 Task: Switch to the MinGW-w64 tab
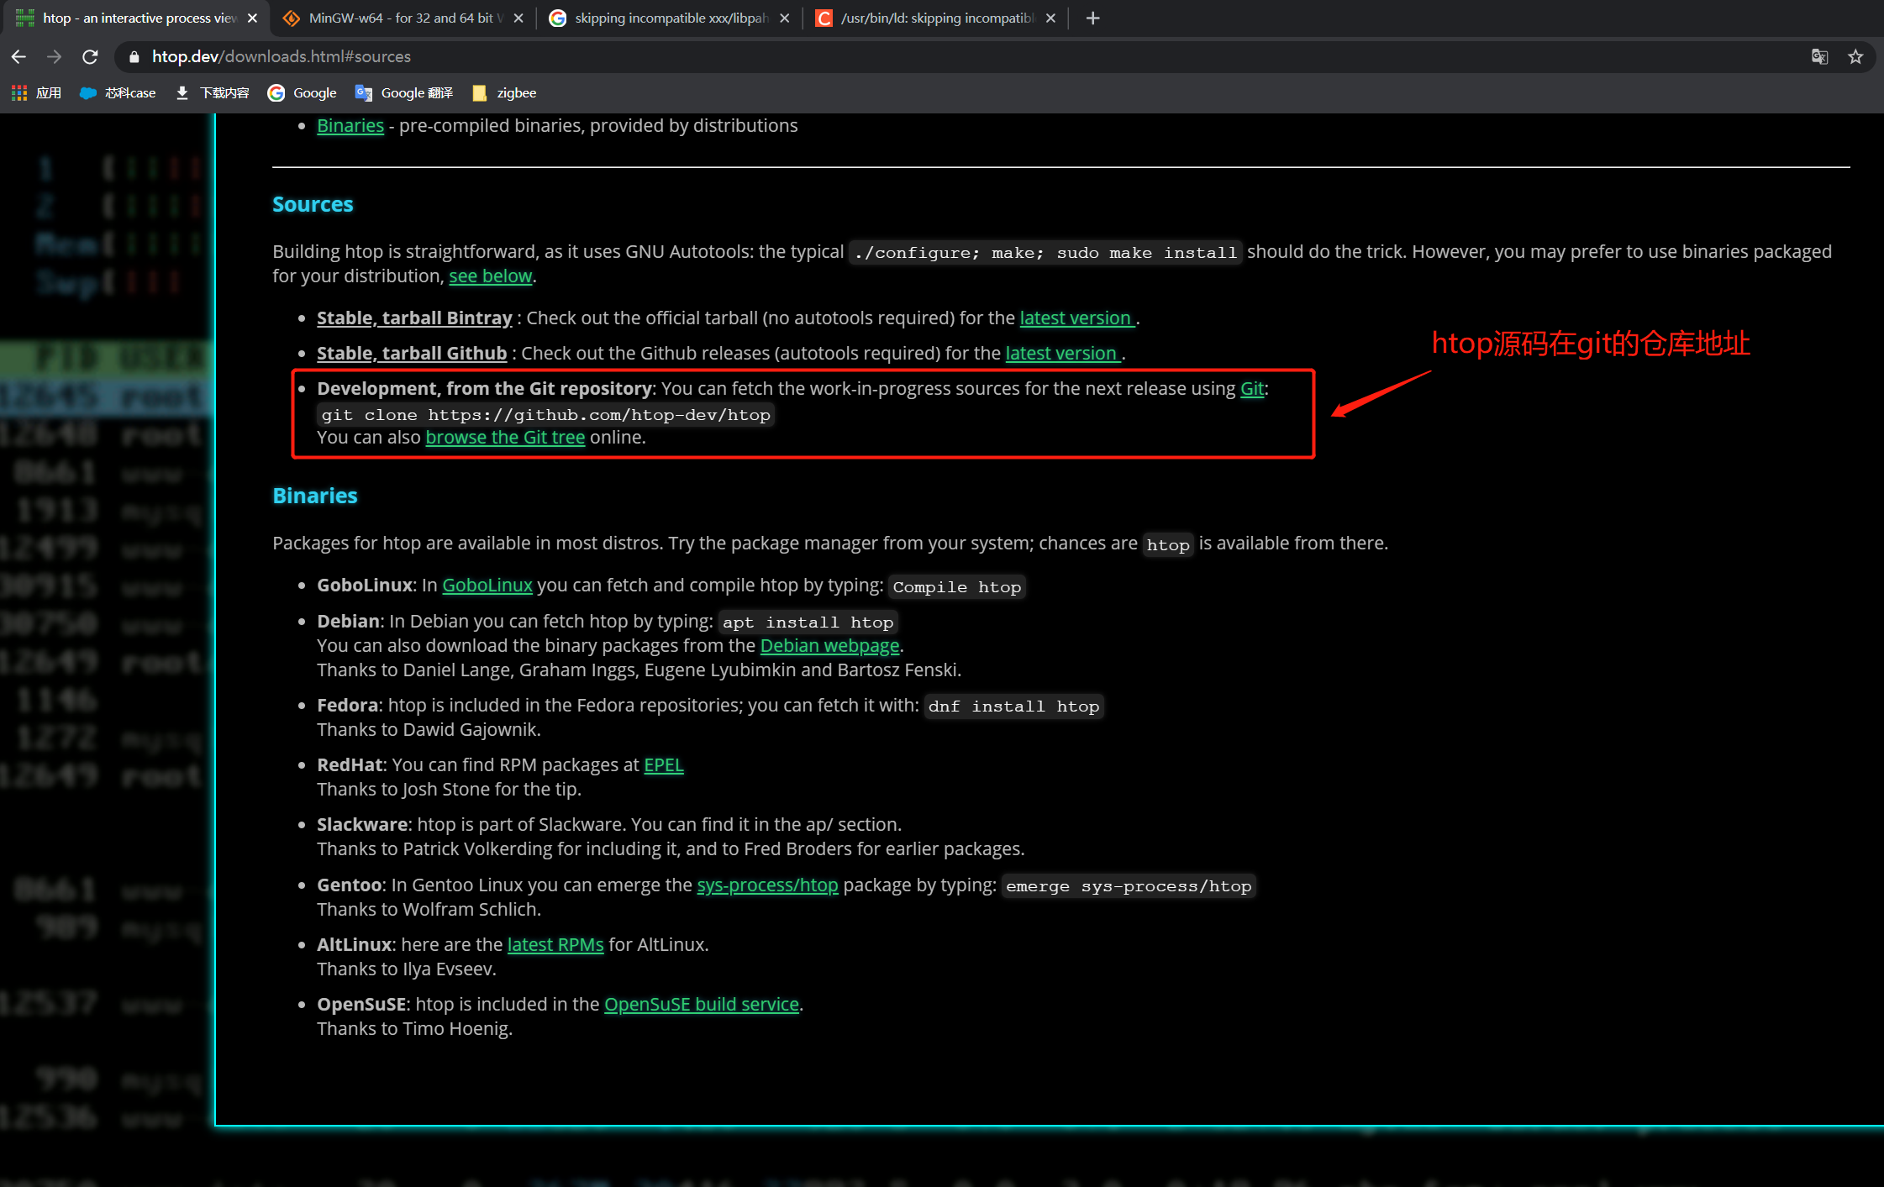coord(395,18)
